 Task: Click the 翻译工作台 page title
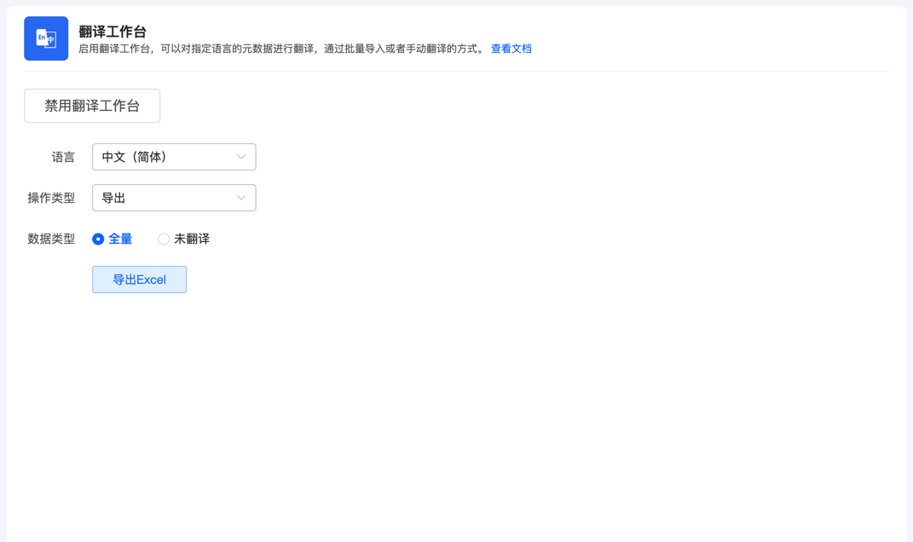point(113,32)
